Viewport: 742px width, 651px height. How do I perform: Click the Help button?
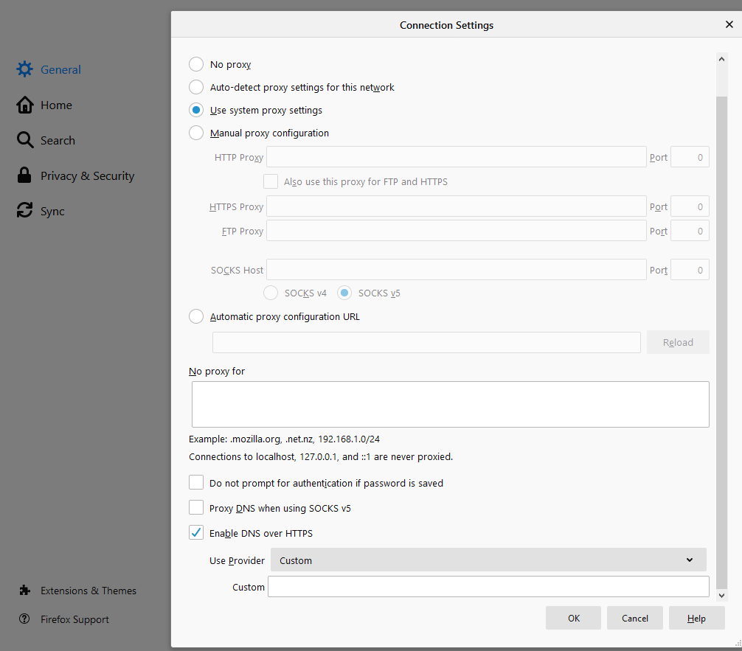click(x=696, y=618)
